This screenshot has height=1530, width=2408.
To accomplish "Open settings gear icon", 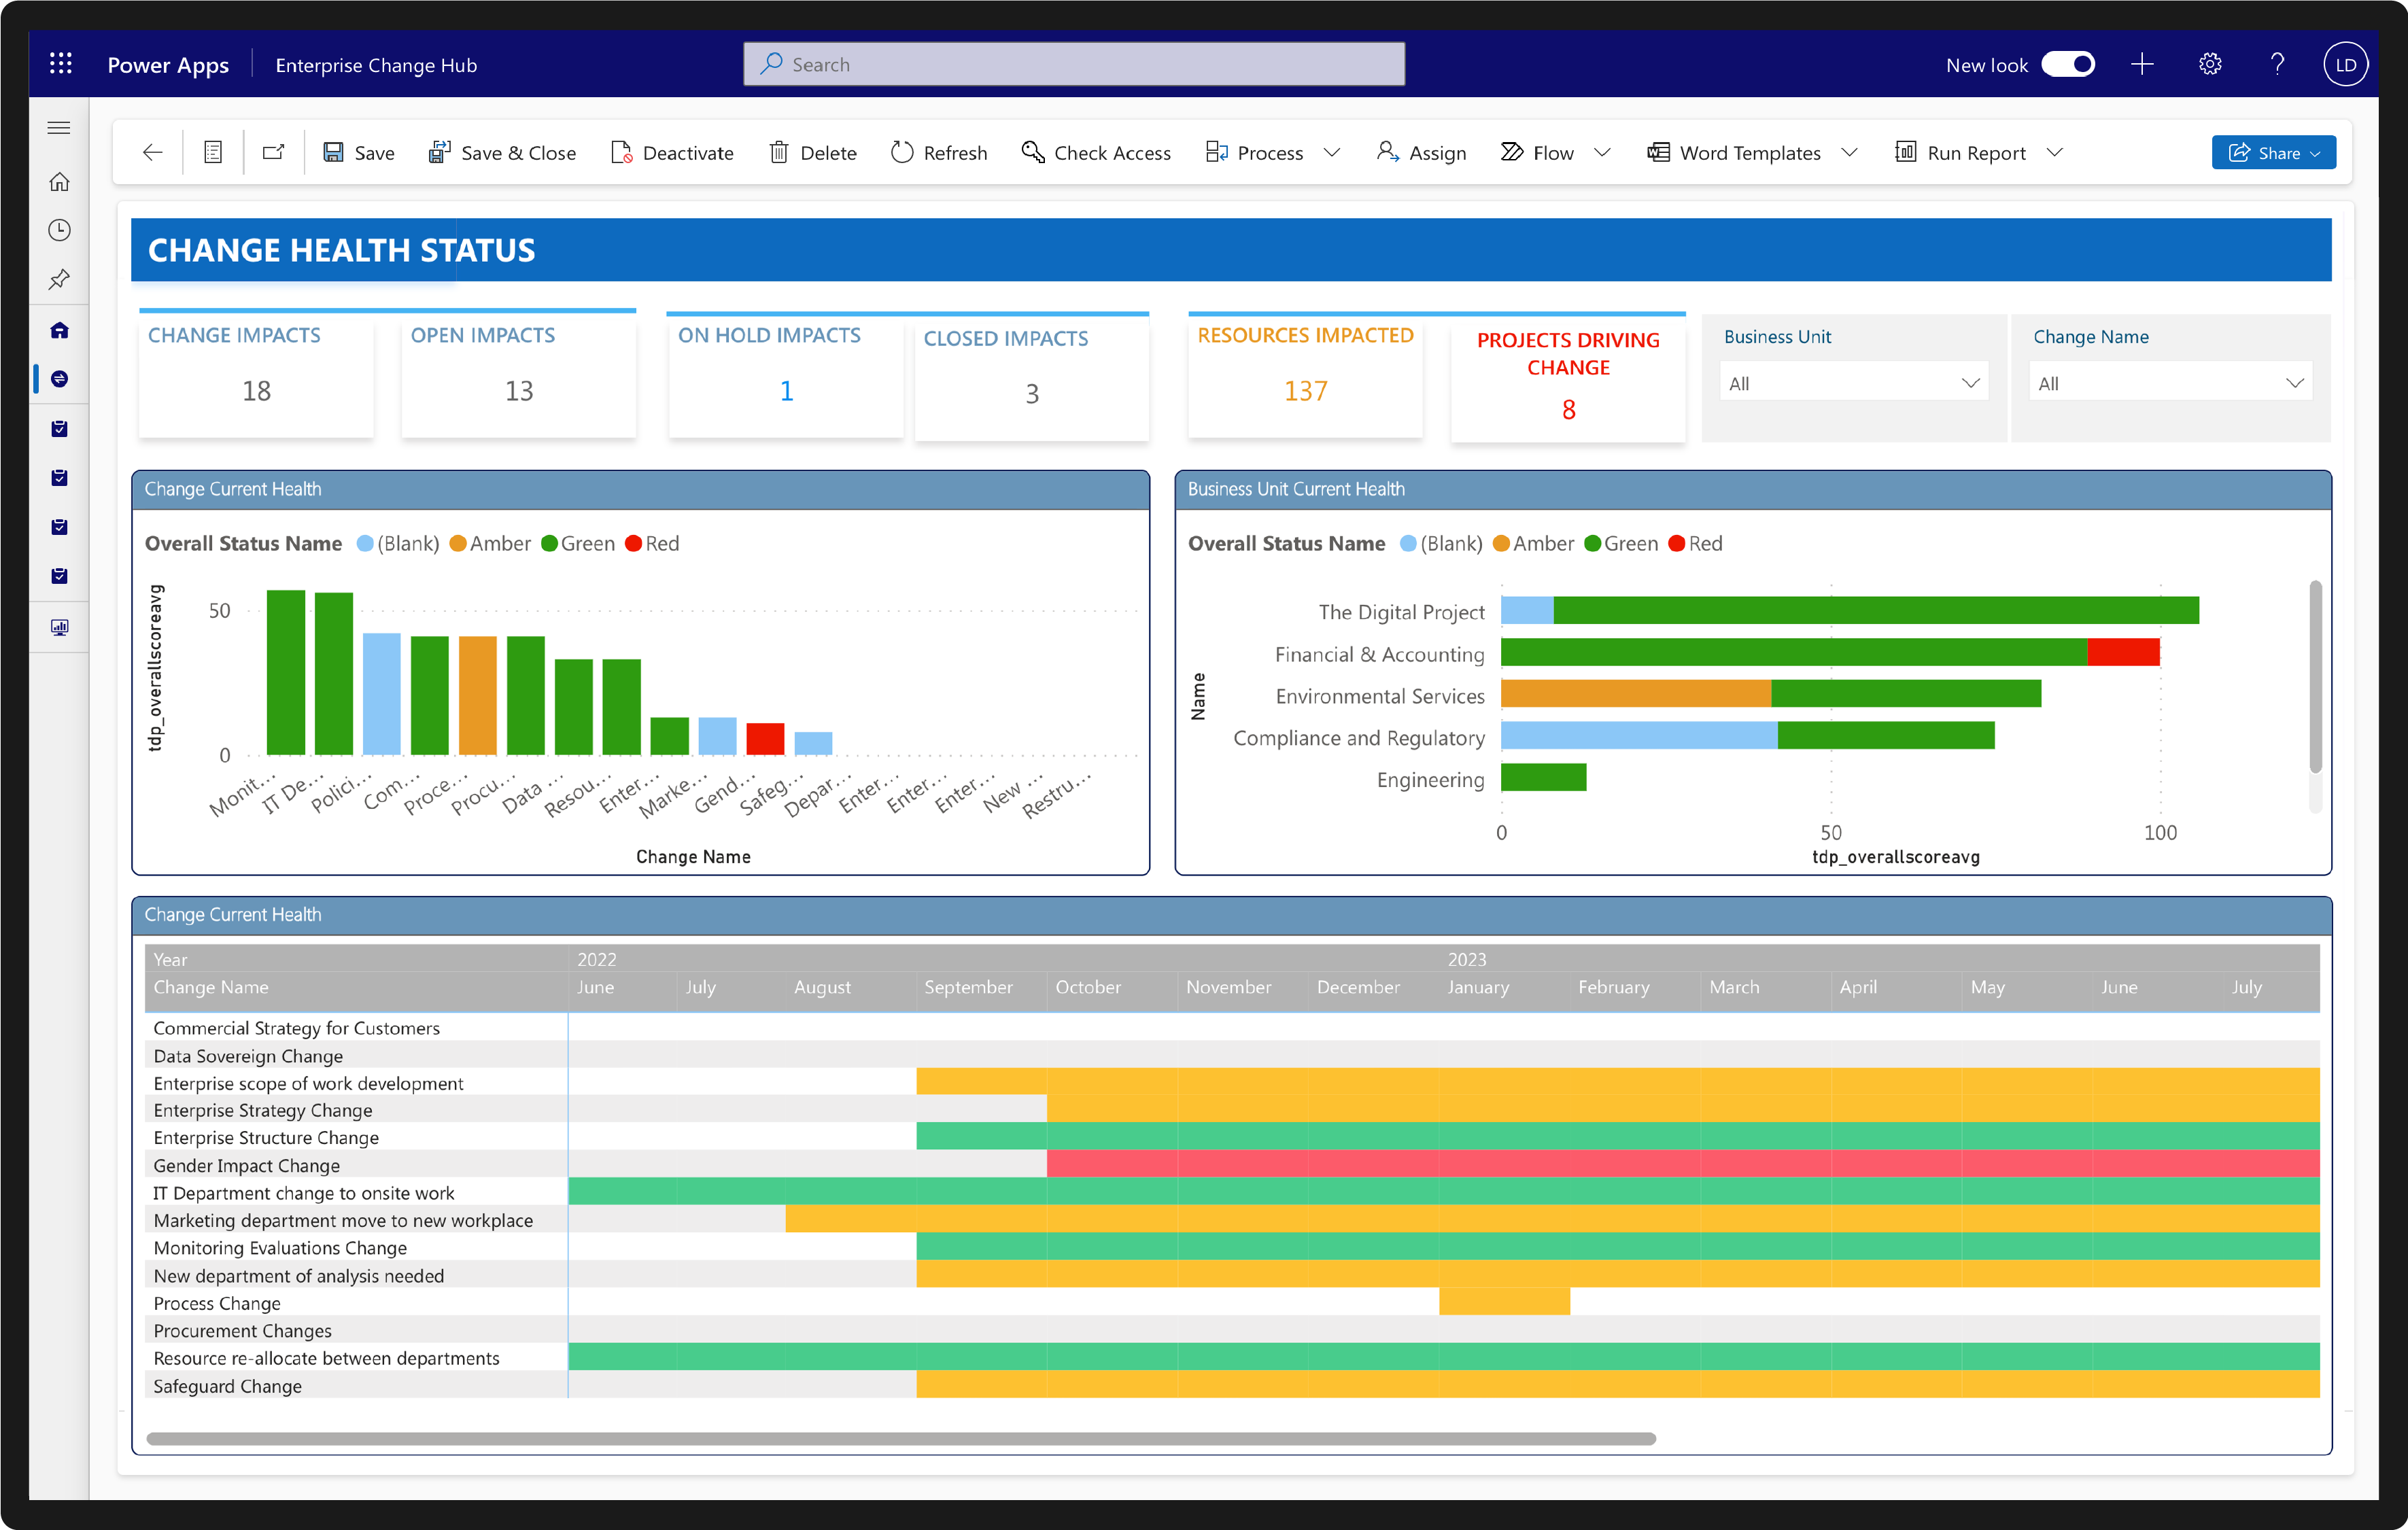I will (x=2210, y=64).
